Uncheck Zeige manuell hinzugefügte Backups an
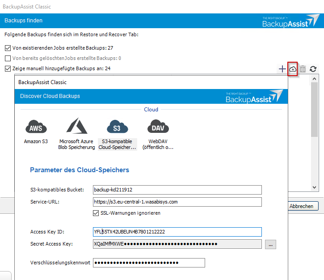This screenshot has height=280, width=324. click(8, 68)
